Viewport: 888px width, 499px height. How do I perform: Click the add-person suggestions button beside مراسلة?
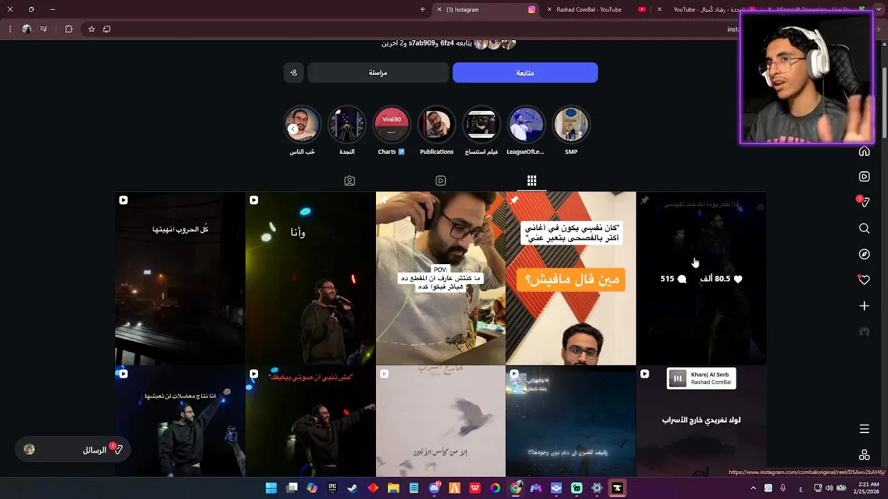coord(294,73)
